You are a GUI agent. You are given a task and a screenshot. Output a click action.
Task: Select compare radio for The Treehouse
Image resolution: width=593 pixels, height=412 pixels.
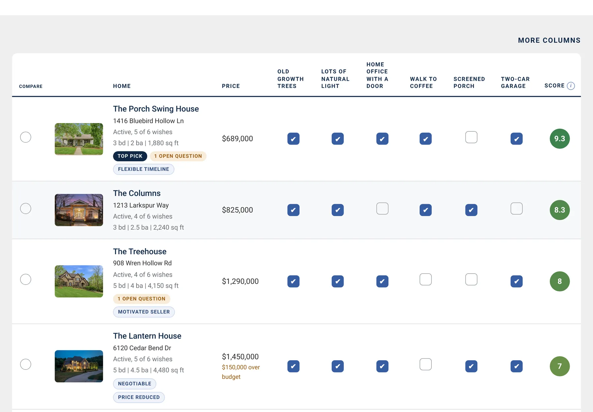[x=26, y=279]
